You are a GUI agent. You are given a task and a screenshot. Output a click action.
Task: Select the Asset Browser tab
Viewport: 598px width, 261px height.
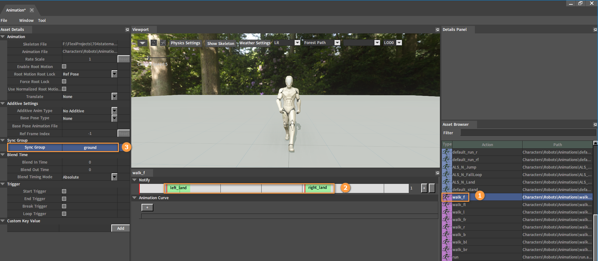coord(456,125)
